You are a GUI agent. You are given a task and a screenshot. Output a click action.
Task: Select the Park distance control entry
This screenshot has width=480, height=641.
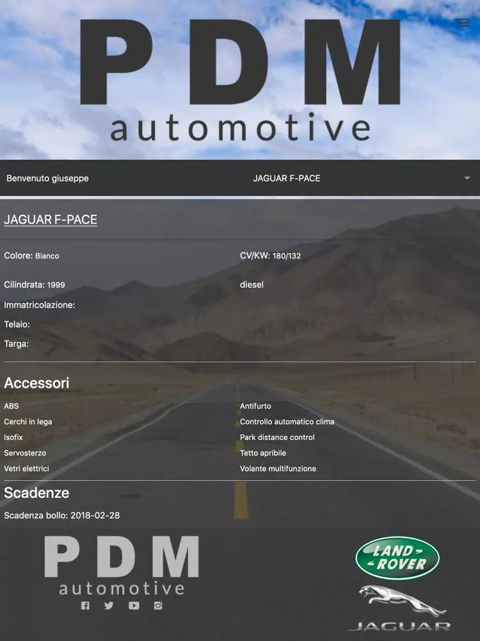pos(277,437)
